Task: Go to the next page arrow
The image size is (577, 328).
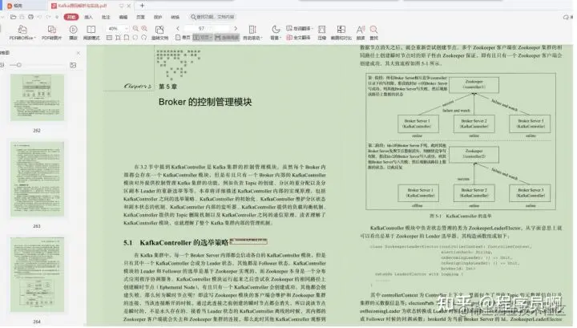Action: 236,28
